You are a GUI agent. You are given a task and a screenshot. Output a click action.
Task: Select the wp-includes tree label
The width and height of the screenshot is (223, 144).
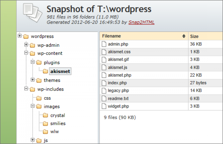click(50, 89)
